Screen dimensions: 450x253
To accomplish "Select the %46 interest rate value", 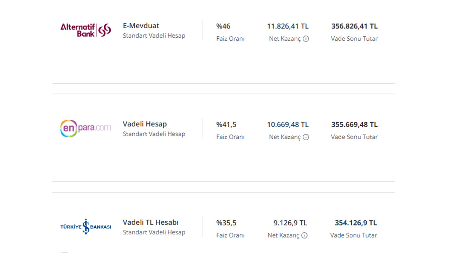I will pyautogui.click(x=223, y=26).
